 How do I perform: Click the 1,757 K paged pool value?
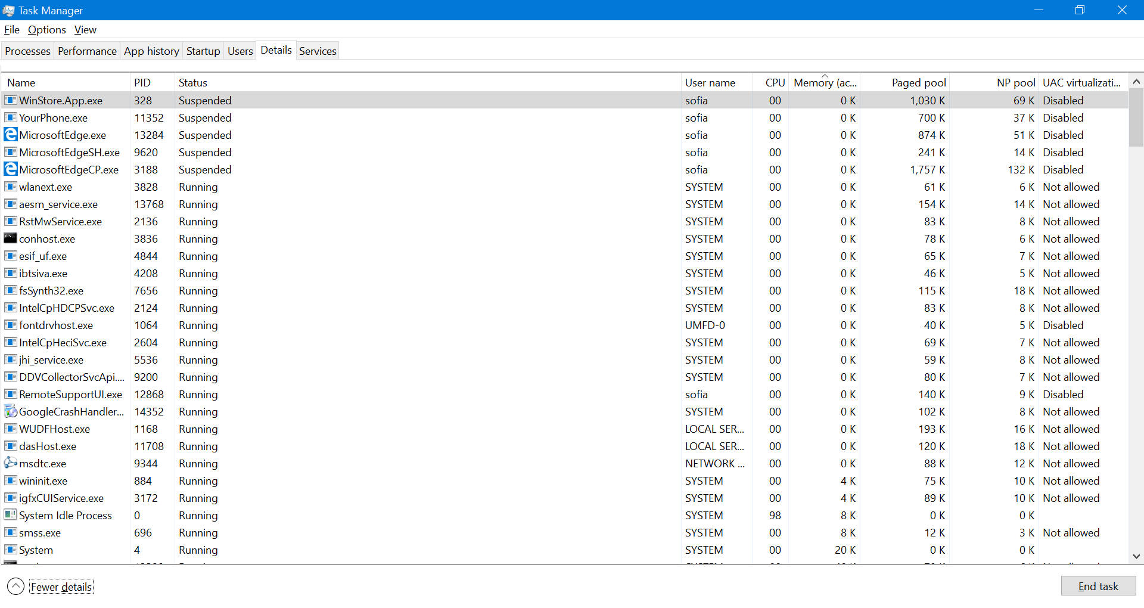click(x=927, y=170)
